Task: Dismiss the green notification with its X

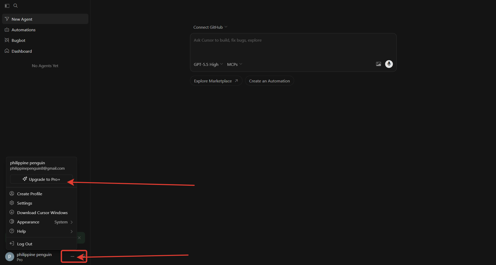Action: (79, 238)
